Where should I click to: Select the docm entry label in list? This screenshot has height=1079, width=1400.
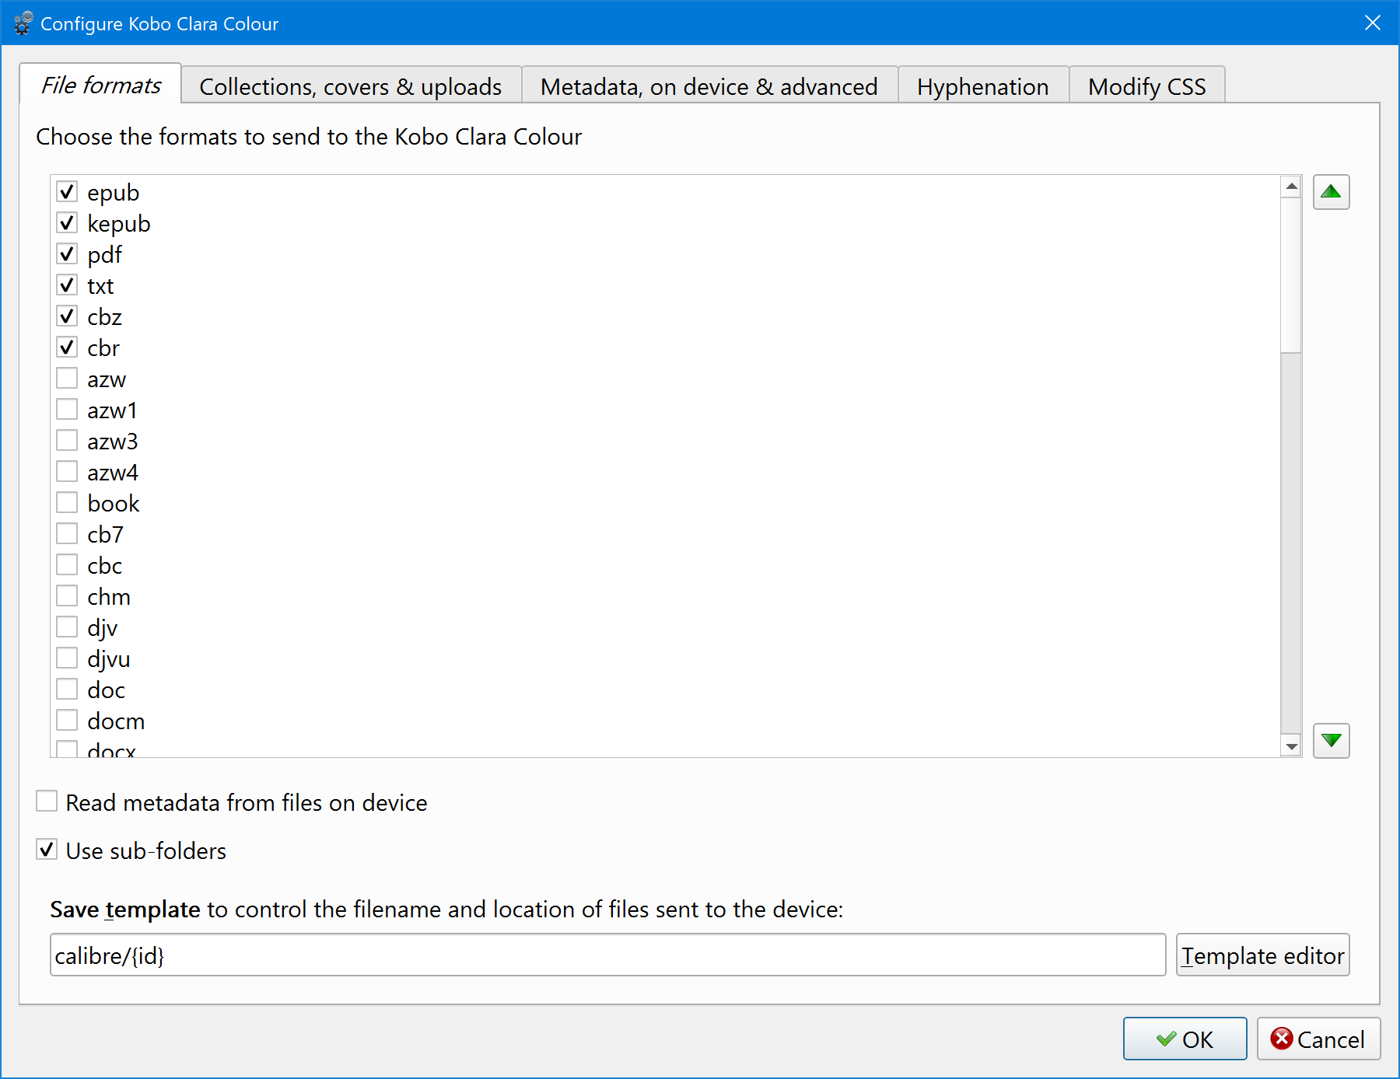(x=116, y=721)
